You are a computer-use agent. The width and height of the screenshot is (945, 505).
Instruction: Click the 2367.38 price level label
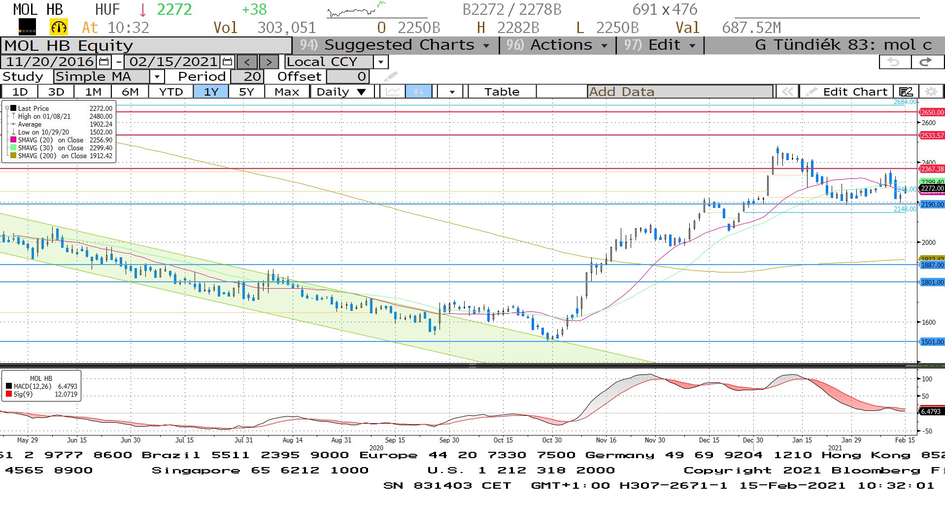click(x=932, y=169)
